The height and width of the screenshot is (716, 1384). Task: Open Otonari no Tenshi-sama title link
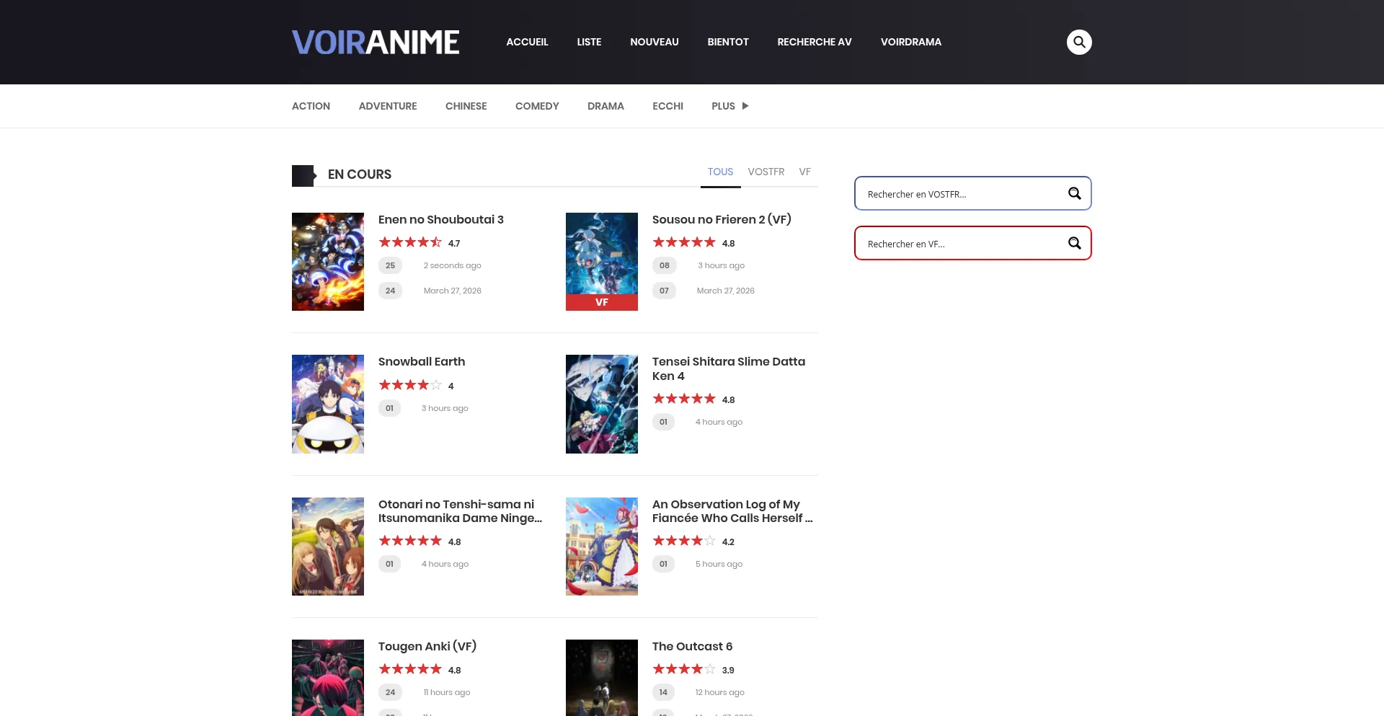click(x=460, y=511)
